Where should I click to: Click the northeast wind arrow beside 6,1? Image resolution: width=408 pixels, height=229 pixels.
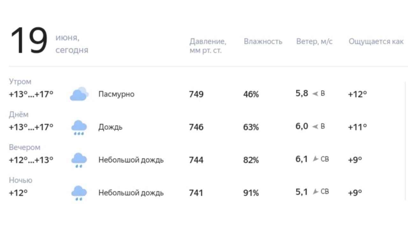pos(316,159)
